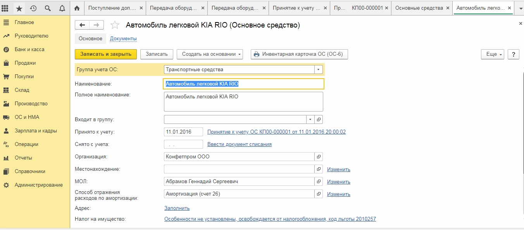The height and width of the screenshot is (230, 524).
Task: Switch to the Основные средства tab
Action: [x=419, y=8]
